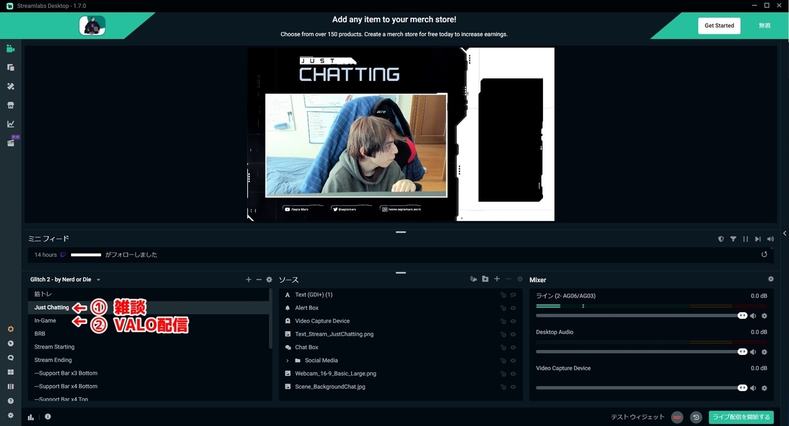789x426 pixels.
Task: Start recording with the REC button
Action: 677,417
